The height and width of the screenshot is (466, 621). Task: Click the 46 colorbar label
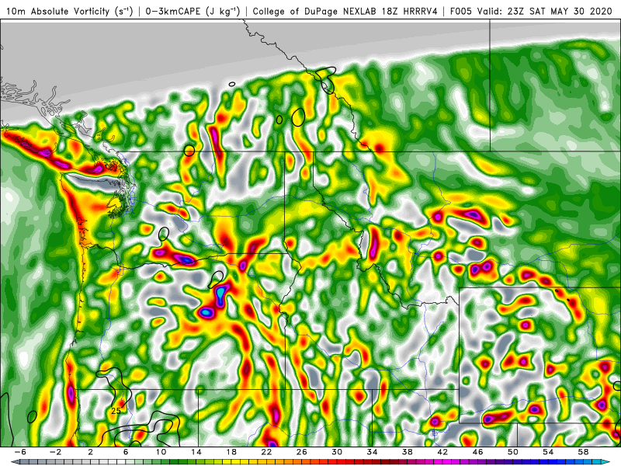pyautogui.click(x=477, y=452)
